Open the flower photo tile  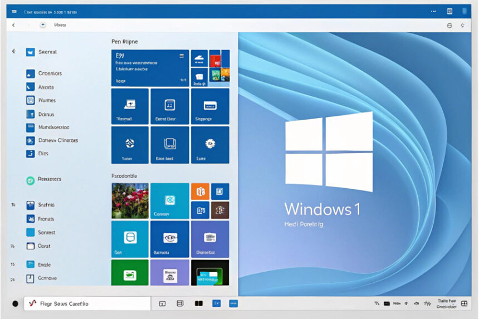point(130,201)
